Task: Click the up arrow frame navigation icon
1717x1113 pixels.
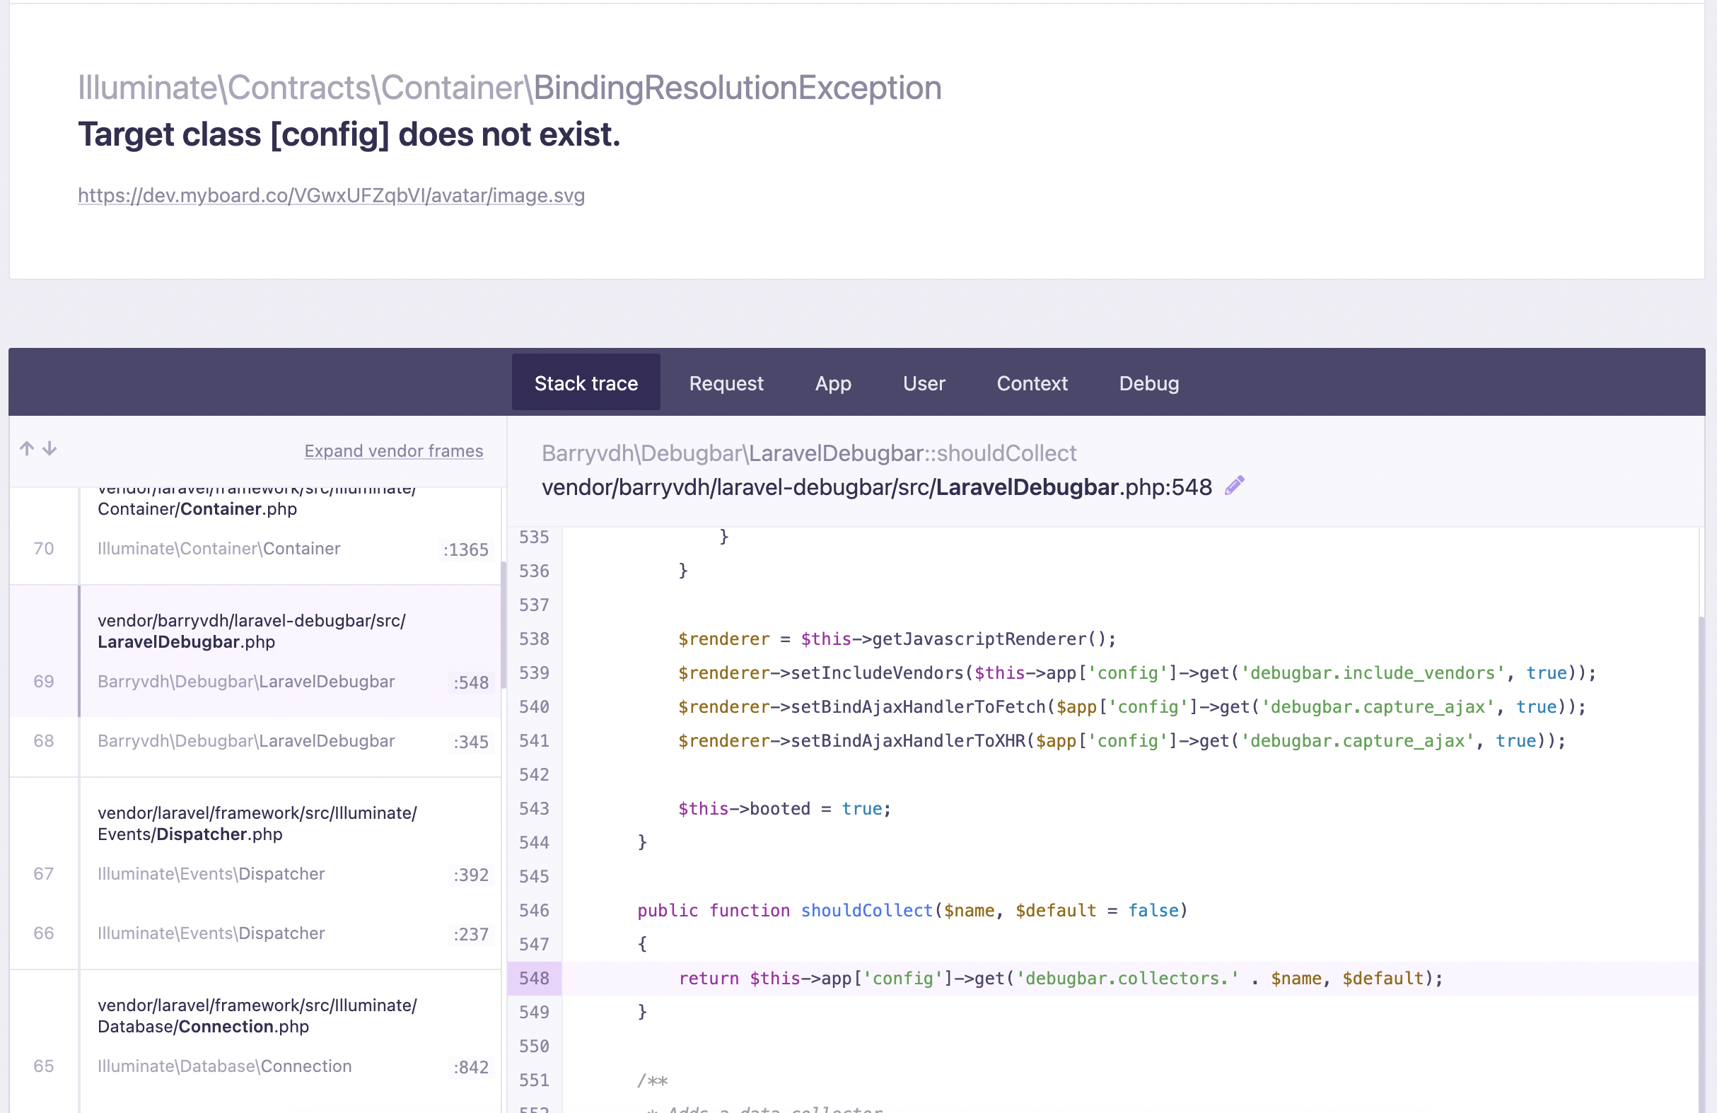Action: click(27, 448)
